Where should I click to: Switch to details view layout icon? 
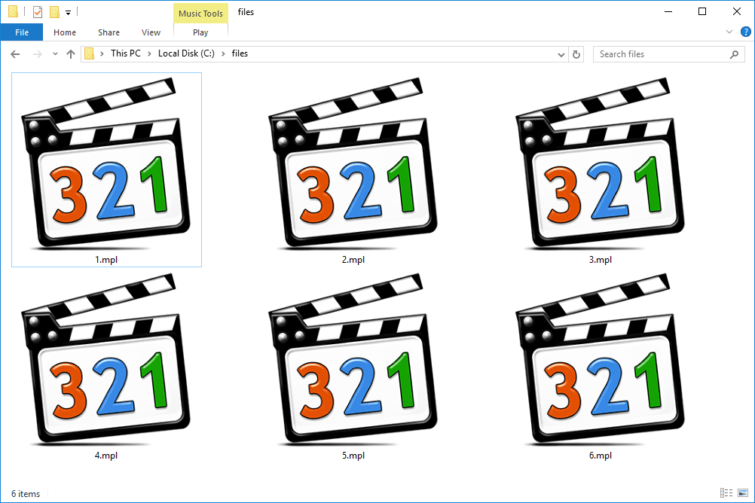(x=726, y=492)
